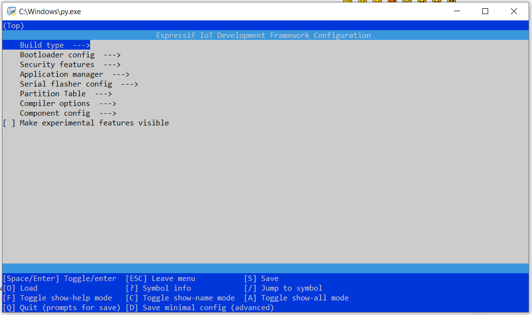532x315 pixels.
Task: Open the Compiler options submenu
Action: [68, 104]
